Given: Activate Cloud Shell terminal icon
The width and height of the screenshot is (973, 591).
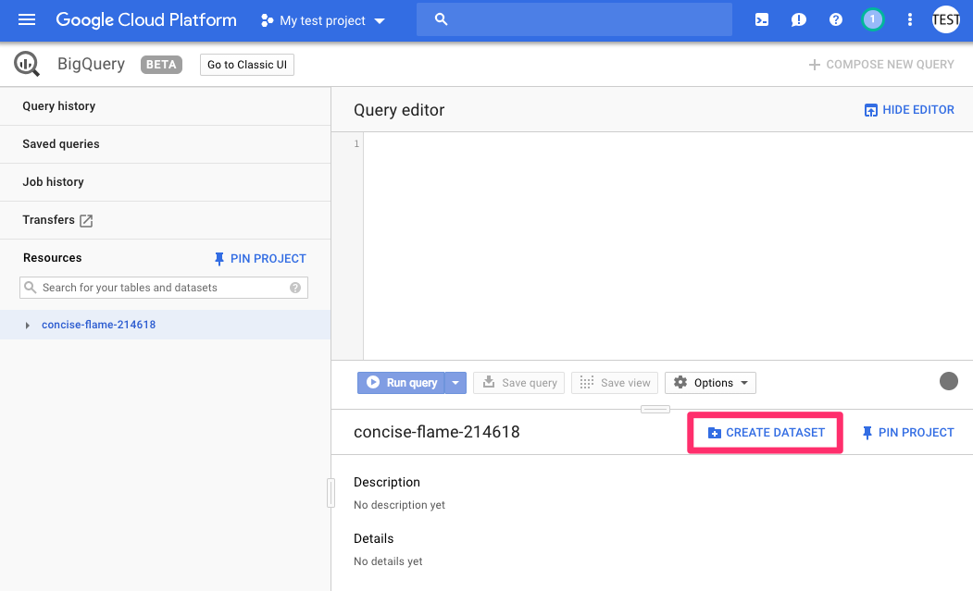Looking at the screenshot, I should [761, 19].
